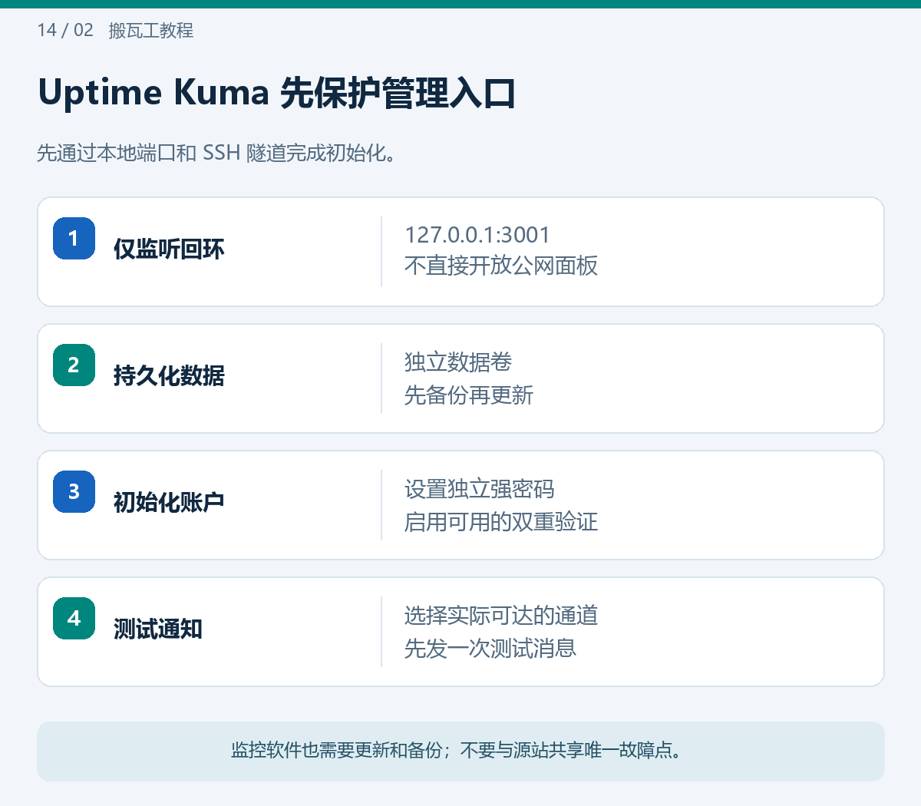Click the text 选择实际可达的通道
This screenshot has height=806, width=921.
(x=501, y=616)
